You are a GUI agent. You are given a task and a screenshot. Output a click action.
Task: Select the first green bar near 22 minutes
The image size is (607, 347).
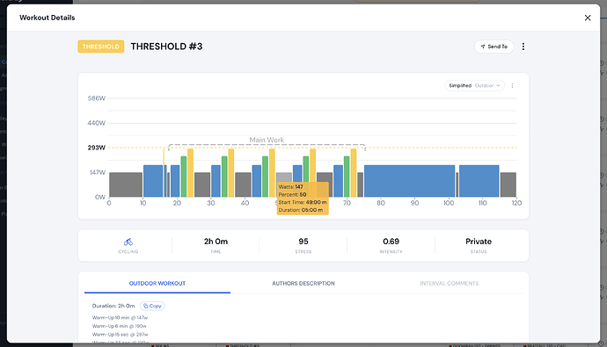pos(184,177)
